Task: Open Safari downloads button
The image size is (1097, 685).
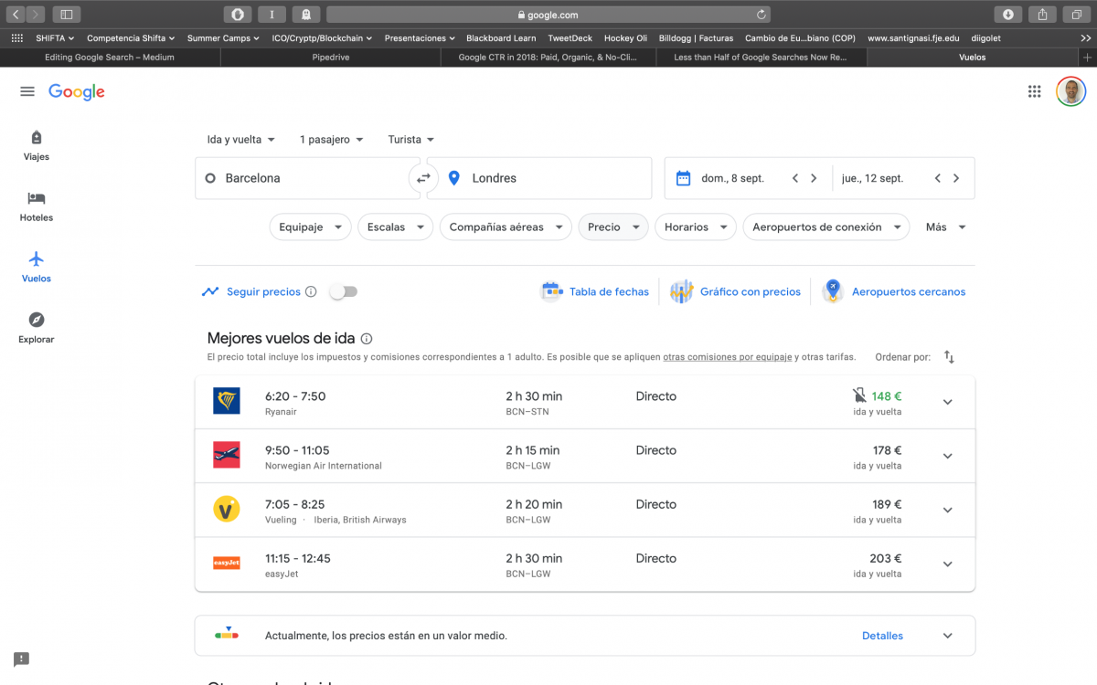Action: 1007,15
